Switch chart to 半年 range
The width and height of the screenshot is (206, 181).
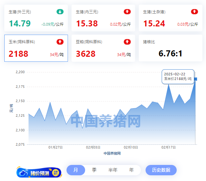pos(113,170)
